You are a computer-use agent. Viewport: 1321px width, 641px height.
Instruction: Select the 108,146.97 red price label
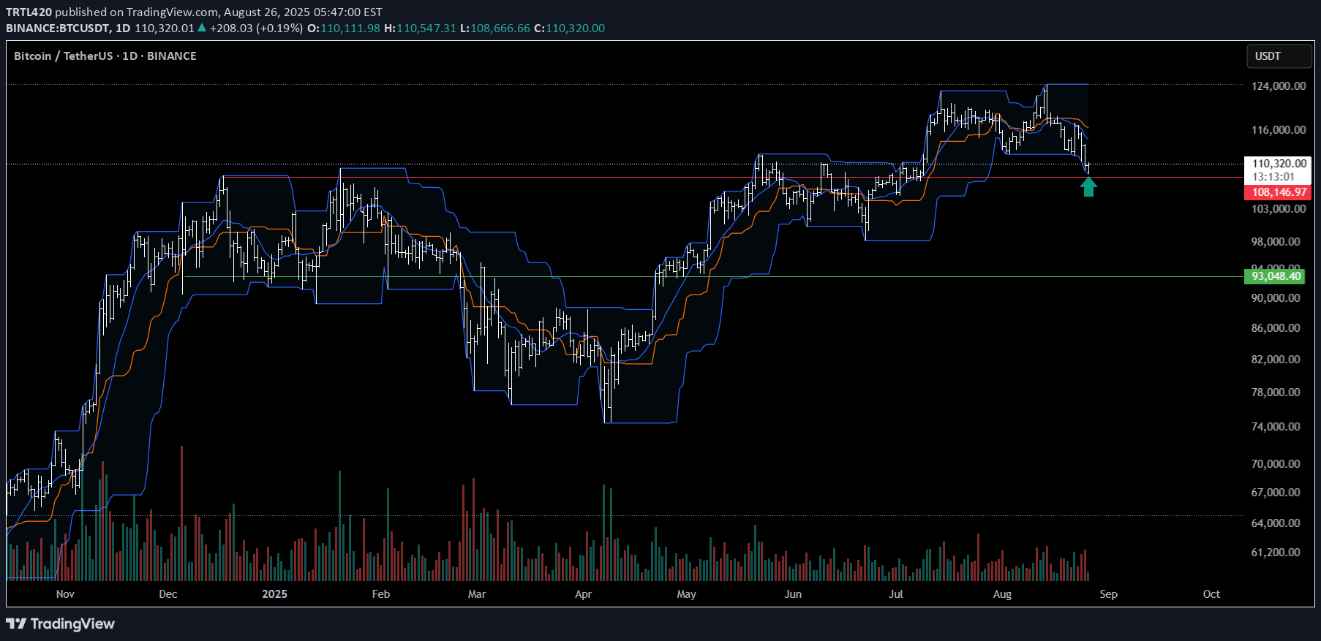click(x=1278, y=192)
